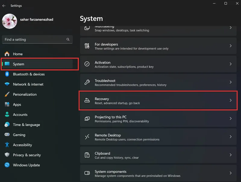The width and height of the screenshot is (241, 182).
Task: Click 'Reset, advanced startup, go back' text
Action: pos(117,103)
